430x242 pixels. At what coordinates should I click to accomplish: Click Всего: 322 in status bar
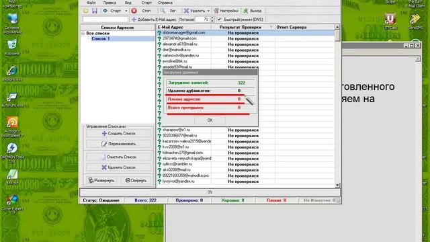click(x=145, y=200)
